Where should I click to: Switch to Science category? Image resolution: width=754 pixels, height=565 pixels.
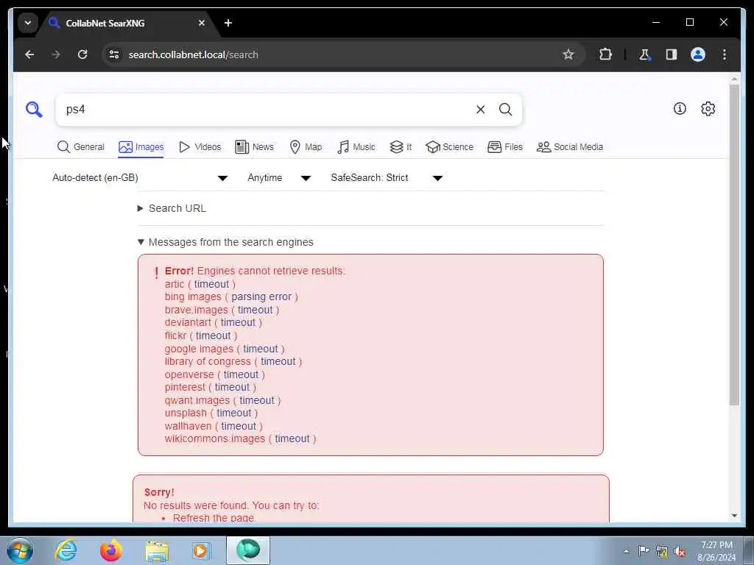[x=450, y=147]
